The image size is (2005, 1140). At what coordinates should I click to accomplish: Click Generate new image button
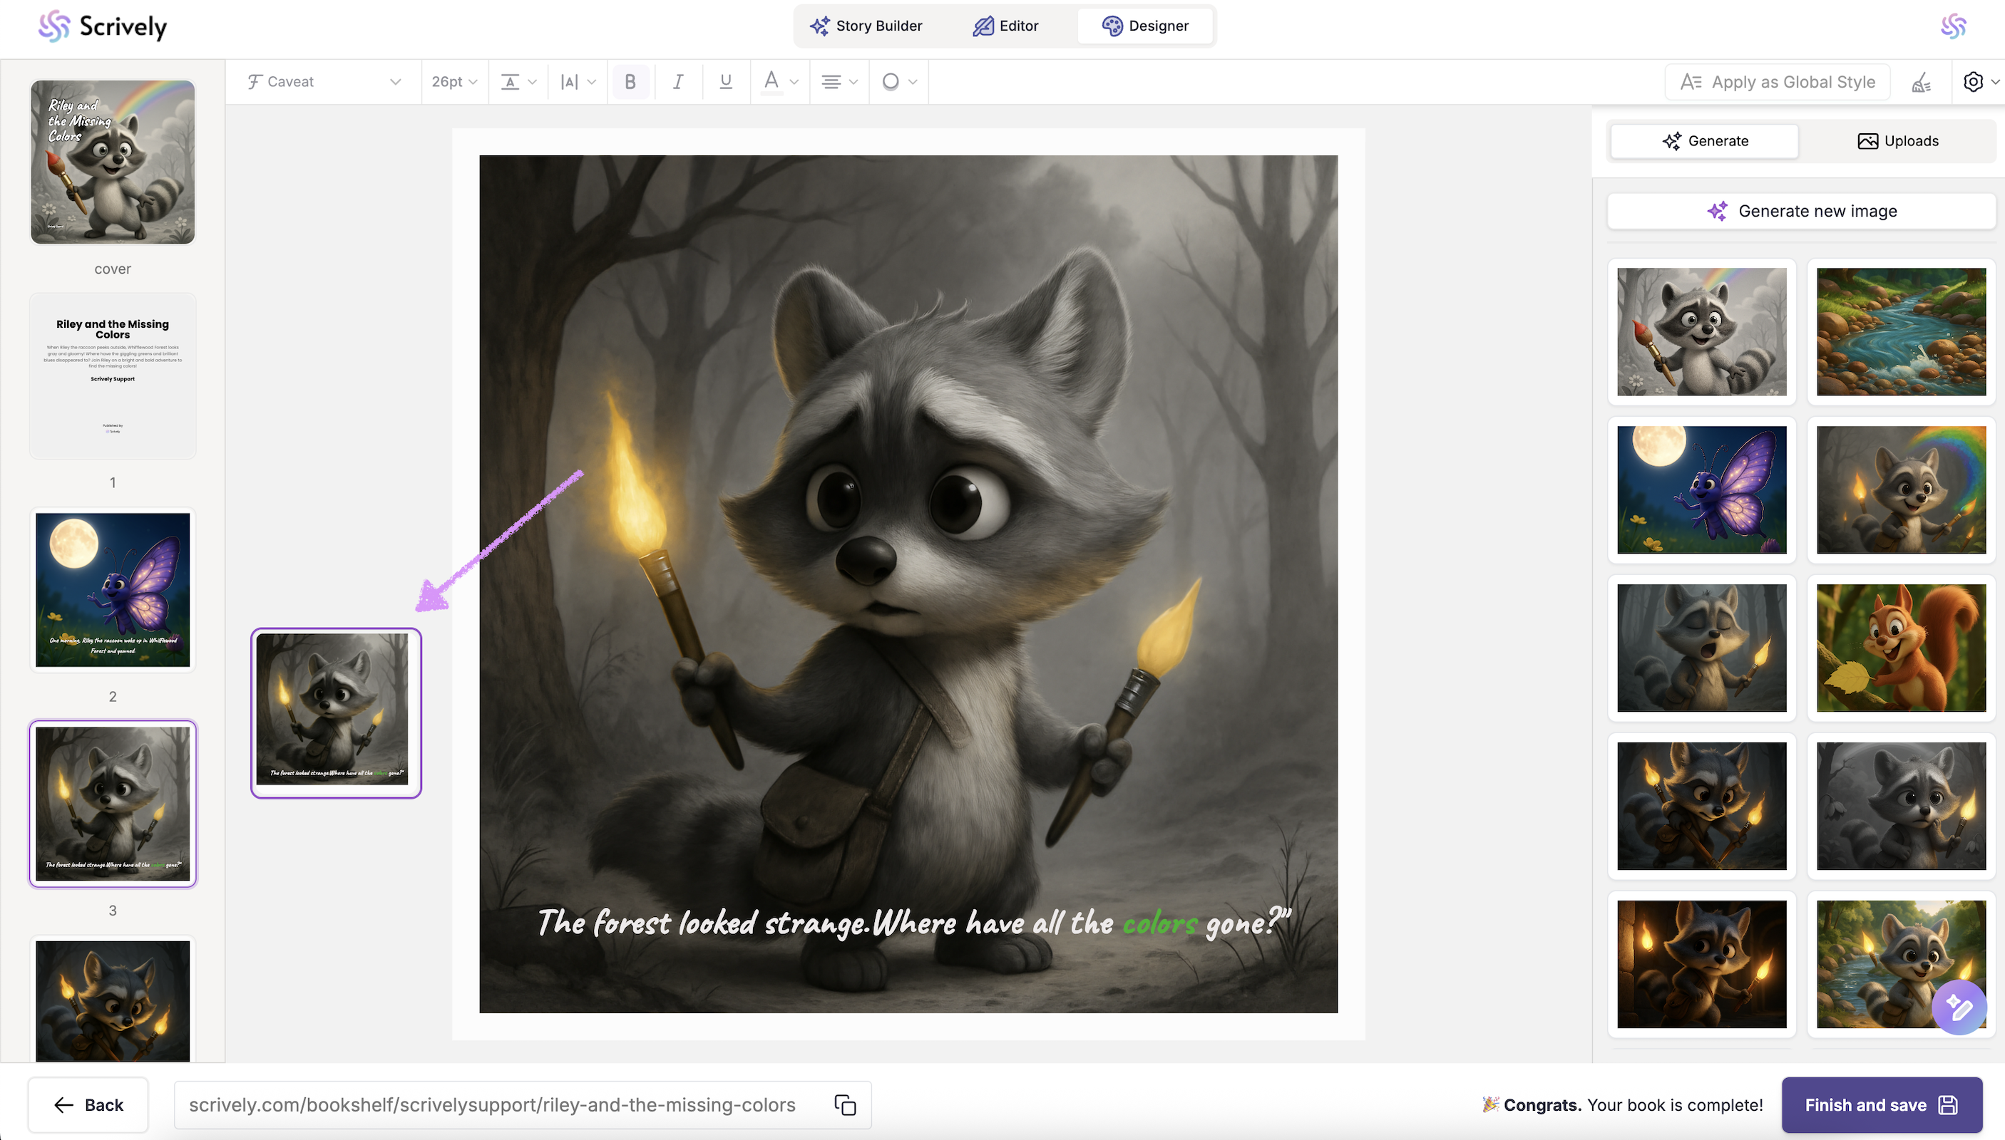coord(1801,212)
